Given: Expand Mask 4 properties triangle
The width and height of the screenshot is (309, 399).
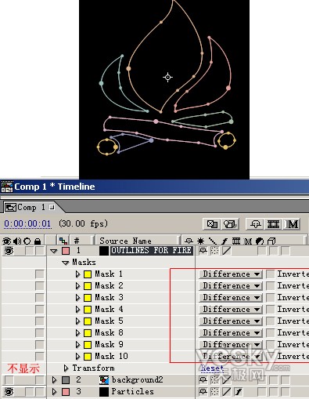Looking at the screenshot, I should pyautogui.click(x=77, y=310).
